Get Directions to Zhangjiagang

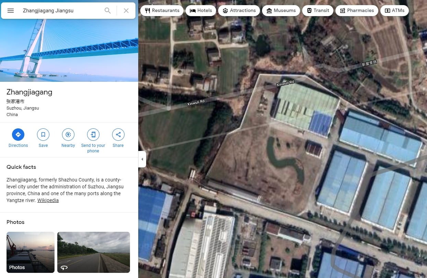18,138
